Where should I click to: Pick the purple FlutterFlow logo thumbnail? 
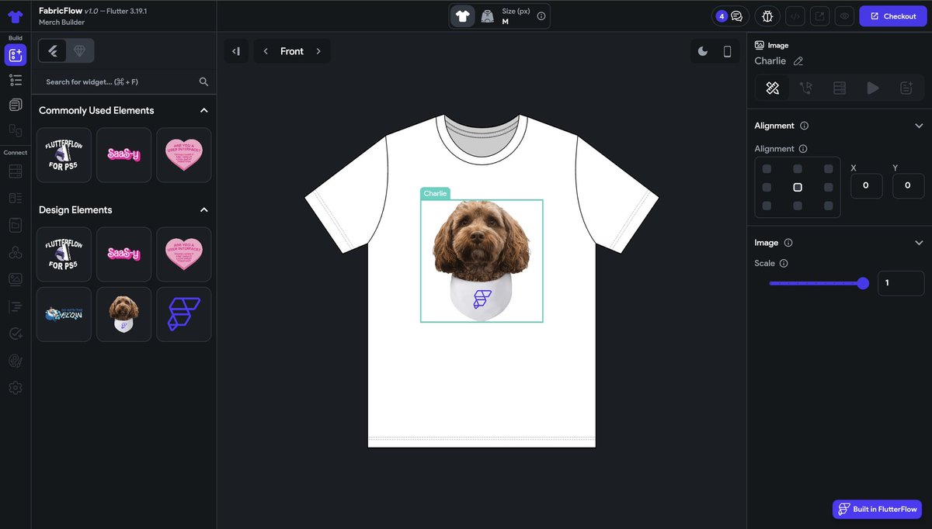(x=184, y=314)
